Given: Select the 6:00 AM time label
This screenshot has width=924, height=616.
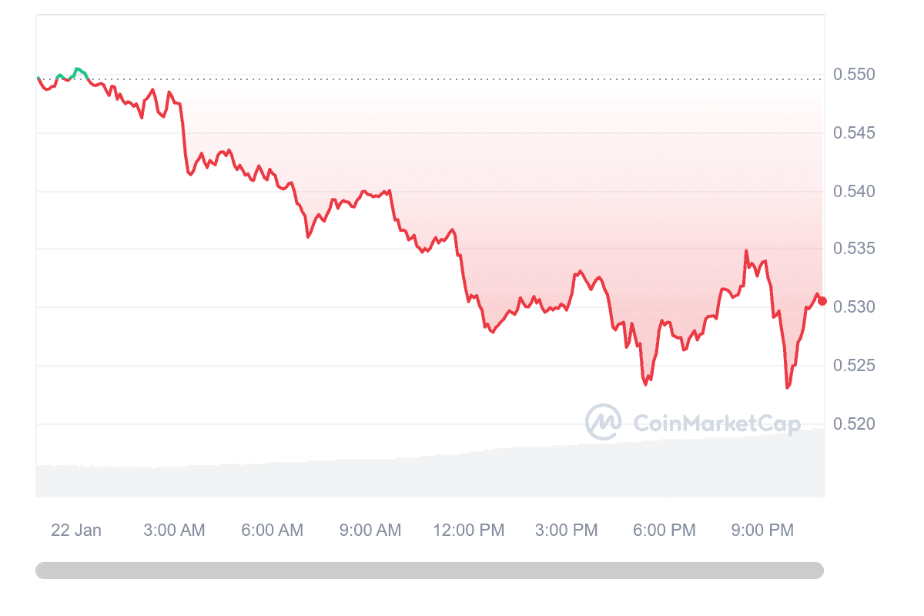Looking at the screenshot, I should click(273, 530).
